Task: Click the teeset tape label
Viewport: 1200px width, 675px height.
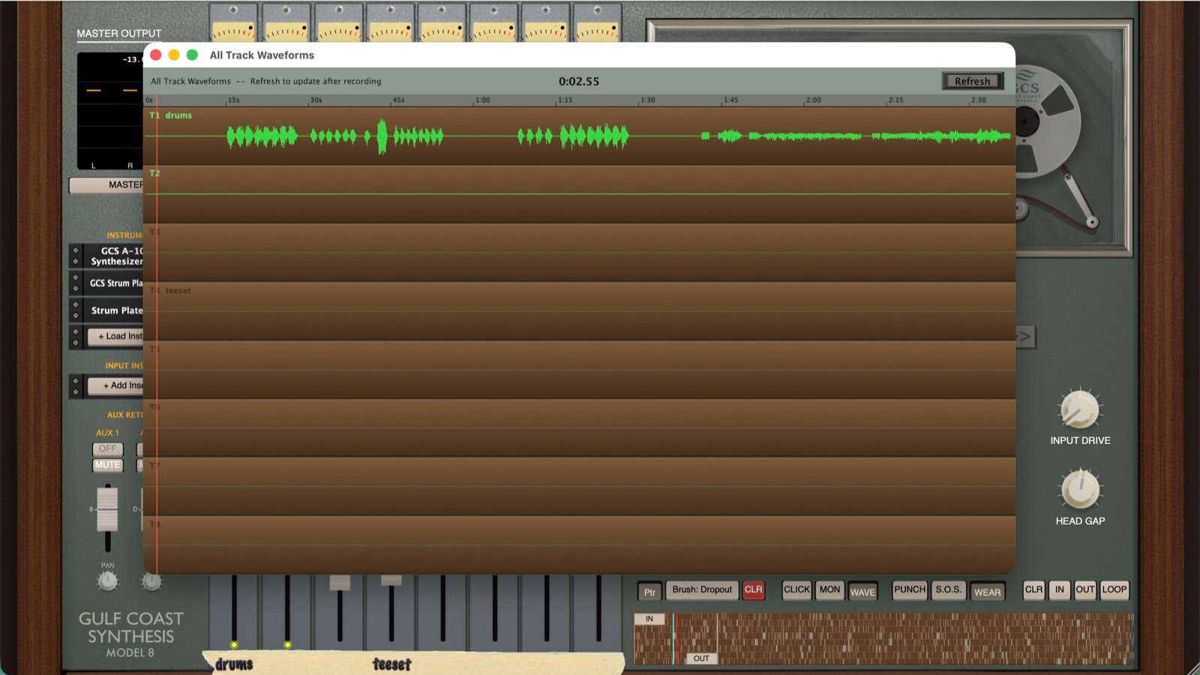Action: (391, 664)
